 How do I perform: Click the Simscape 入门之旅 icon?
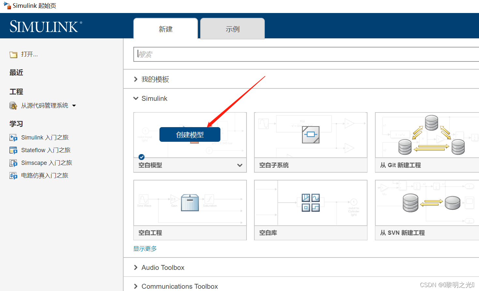pos(13,163)
